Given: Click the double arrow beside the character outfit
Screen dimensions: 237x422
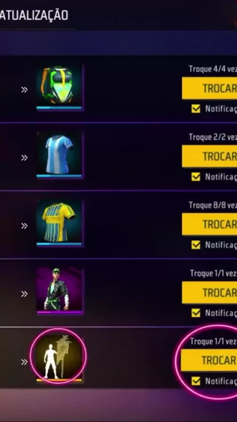Looking at the screenshot, I should (25, 294).
